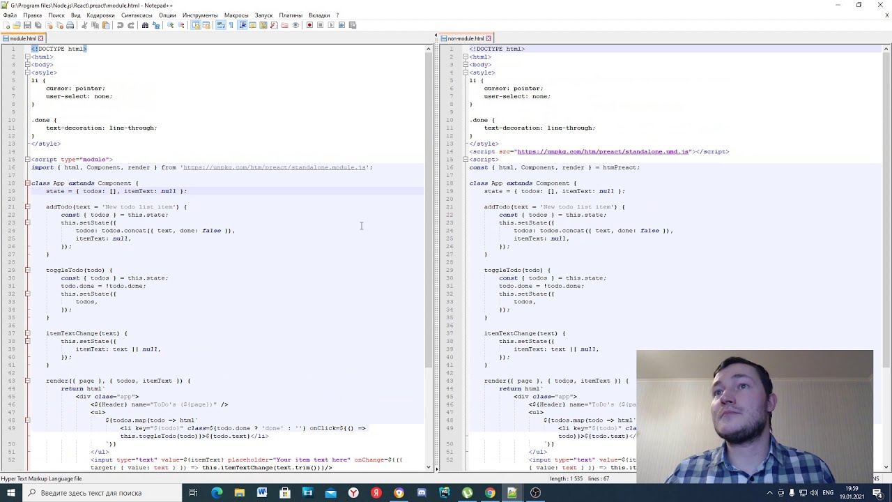The width and height of the screenshot is (892, 502).
Task: Zoom in using toolbar magnifier
Action: pos(170,25)
